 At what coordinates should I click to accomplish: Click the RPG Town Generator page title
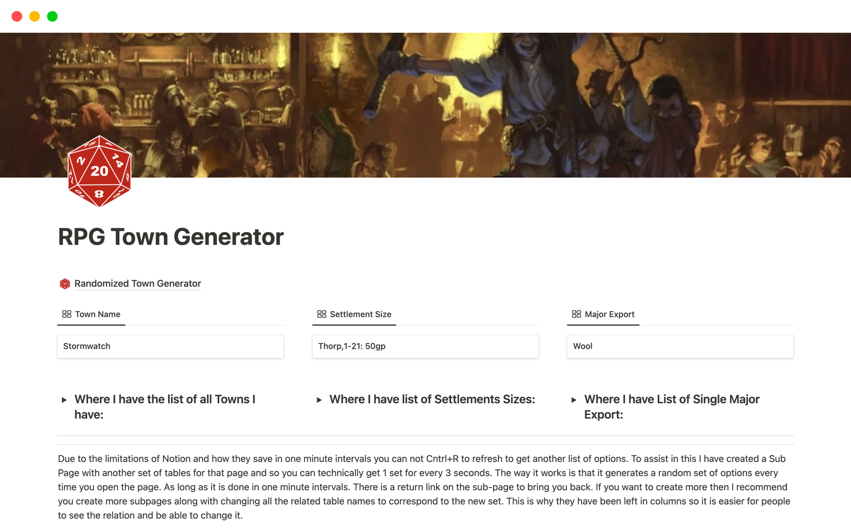point(171,237)
